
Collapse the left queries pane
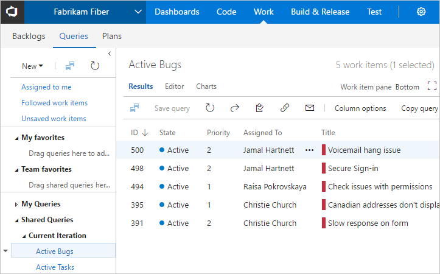(x=110, y=54)
